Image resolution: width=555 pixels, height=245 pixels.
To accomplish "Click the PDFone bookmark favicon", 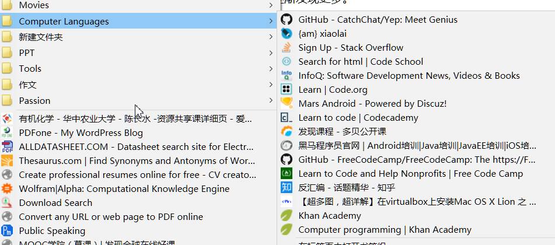I will [x=7, y=133].
